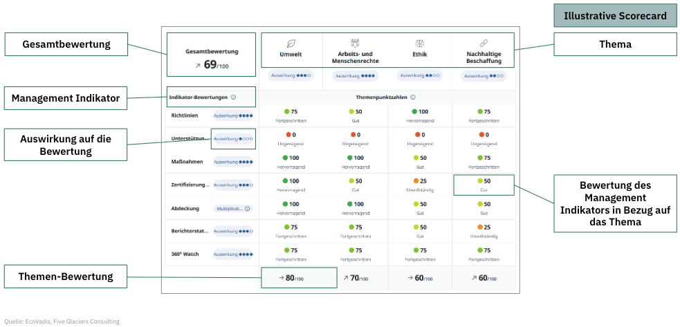Select the 360° Watch indicator row label
This screenshot has width=680, height=327.
tap(185, 254)
